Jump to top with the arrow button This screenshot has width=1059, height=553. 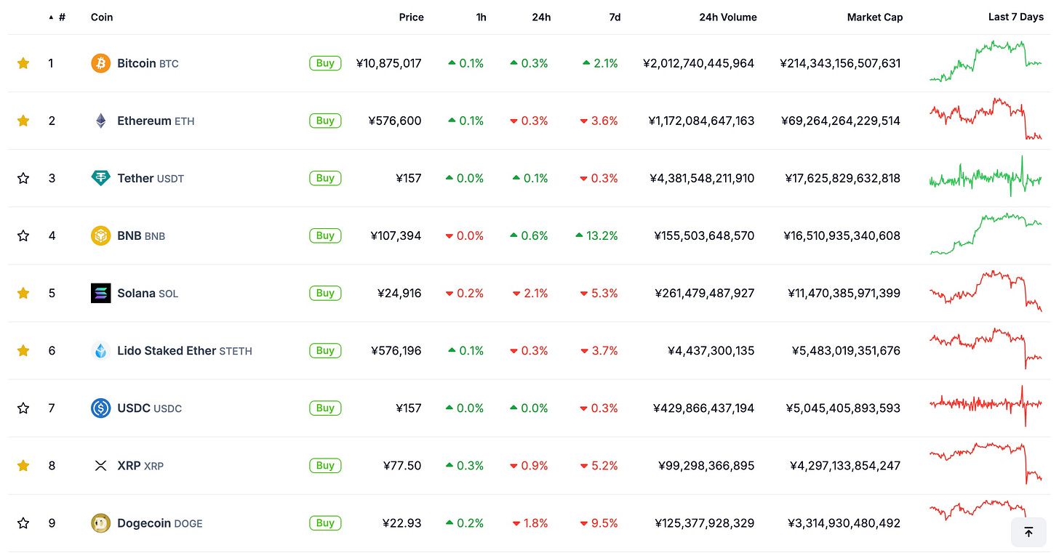click(x=1028, y=532)
